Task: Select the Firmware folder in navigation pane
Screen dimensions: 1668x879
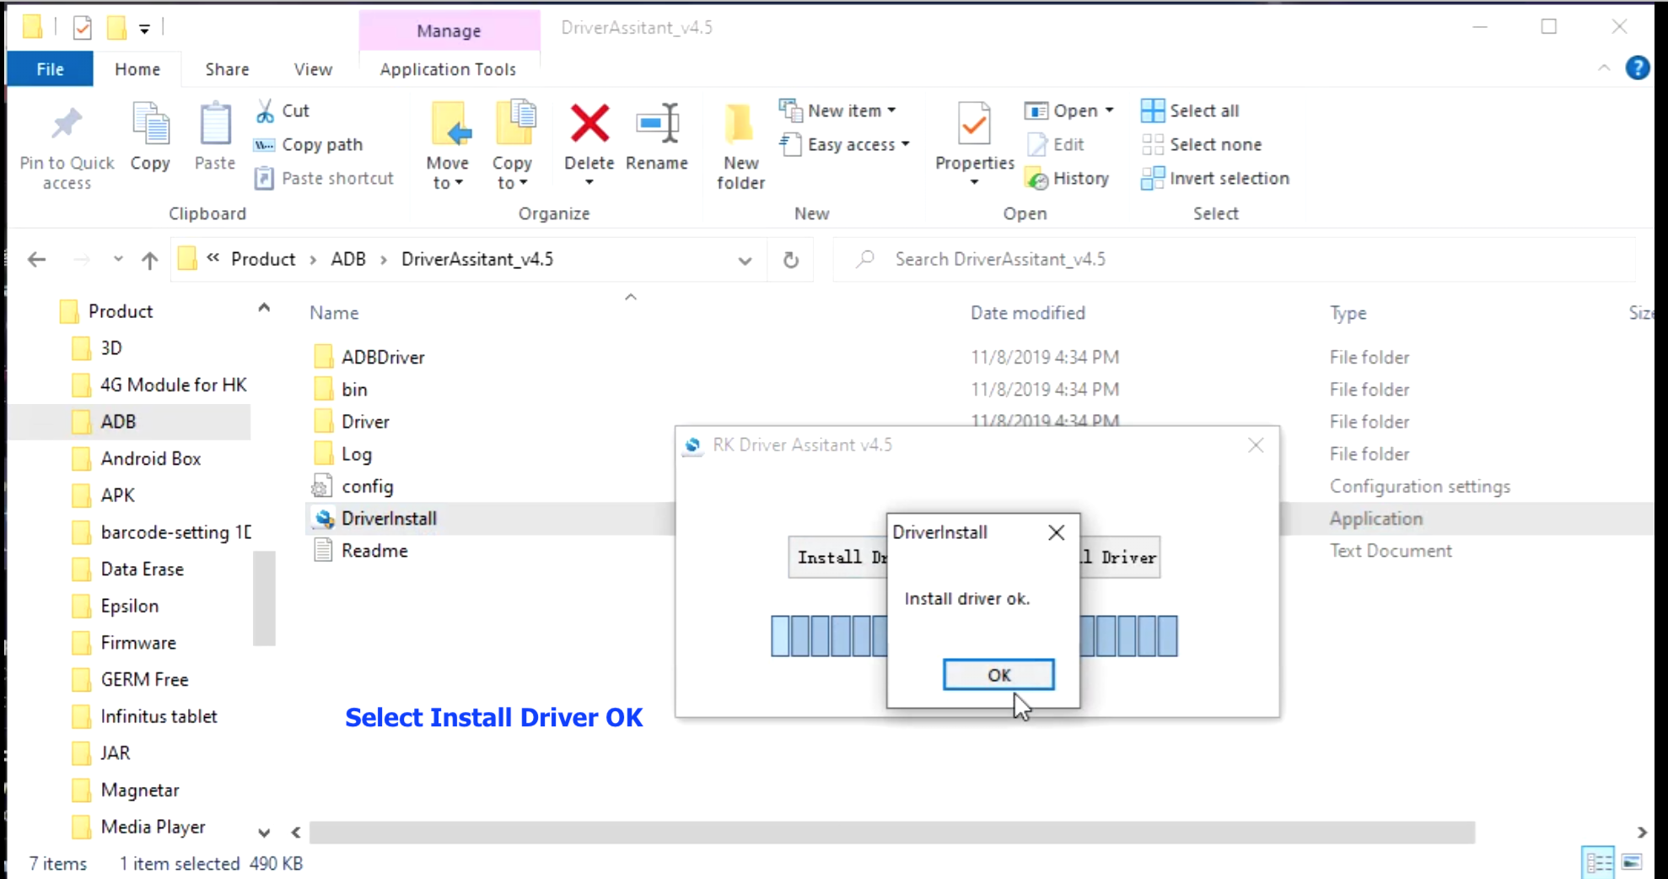Action: pyautogui.click(x=138, y=643)
